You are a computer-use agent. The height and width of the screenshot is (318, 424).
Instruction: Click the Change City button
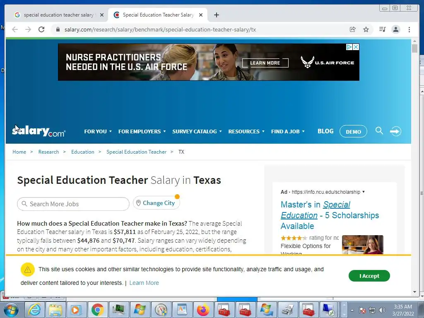pos(156,203)
